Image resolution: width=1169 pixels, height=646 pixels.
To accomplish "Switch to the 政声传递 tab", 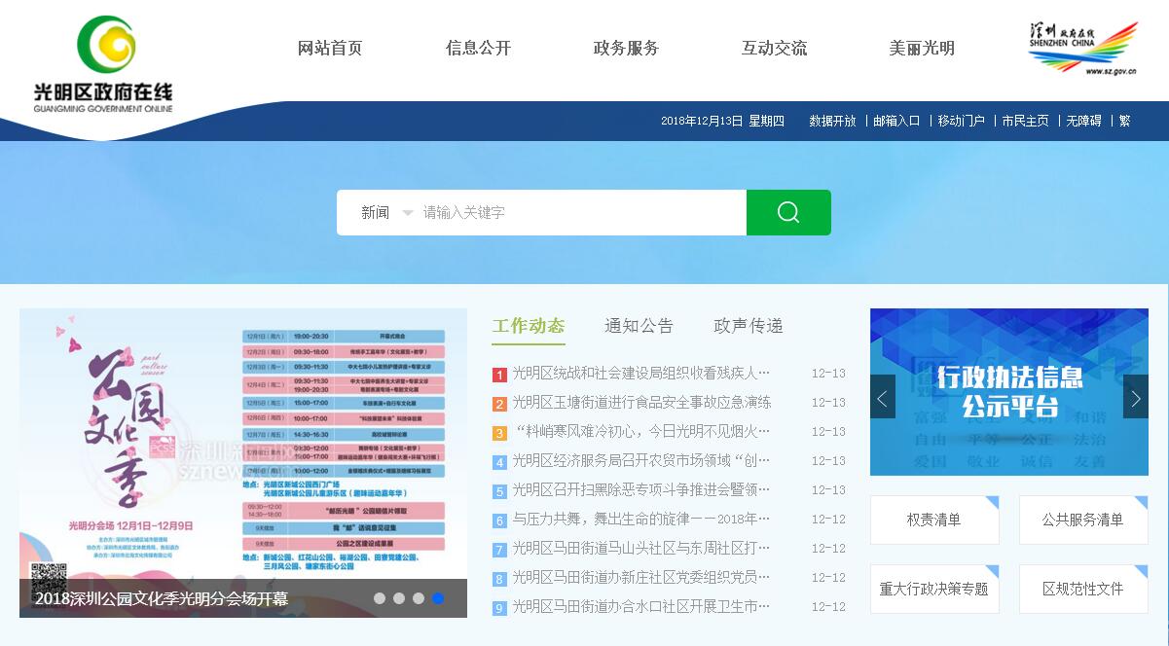I will tap(748, 326).
